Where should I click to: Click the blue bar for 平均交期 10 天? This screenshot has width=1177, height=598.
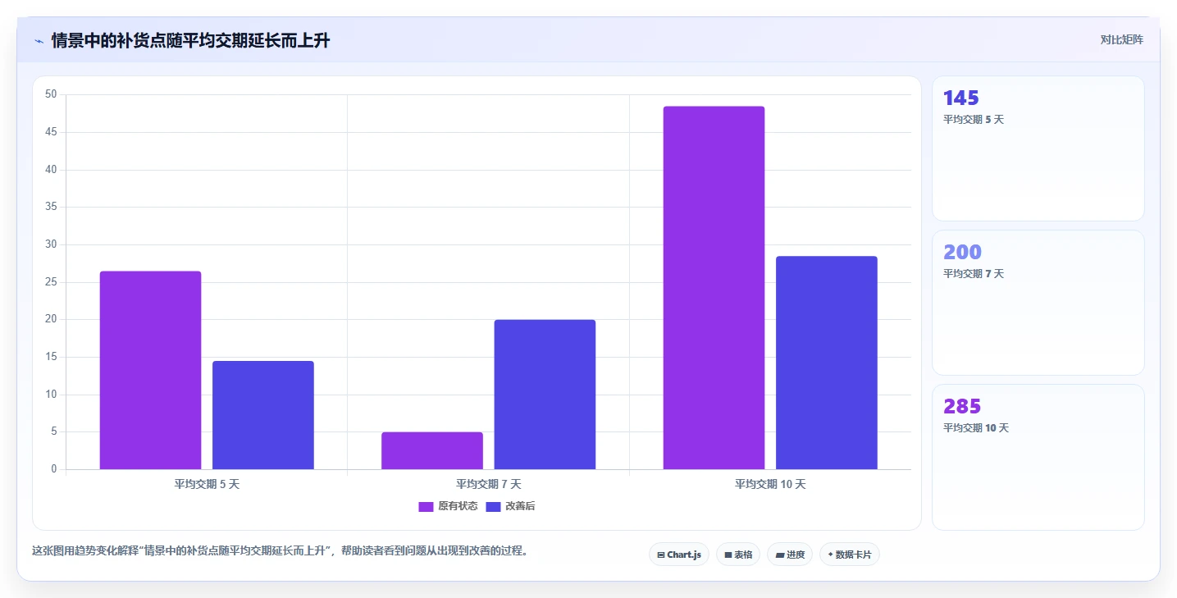click(827, 363)
